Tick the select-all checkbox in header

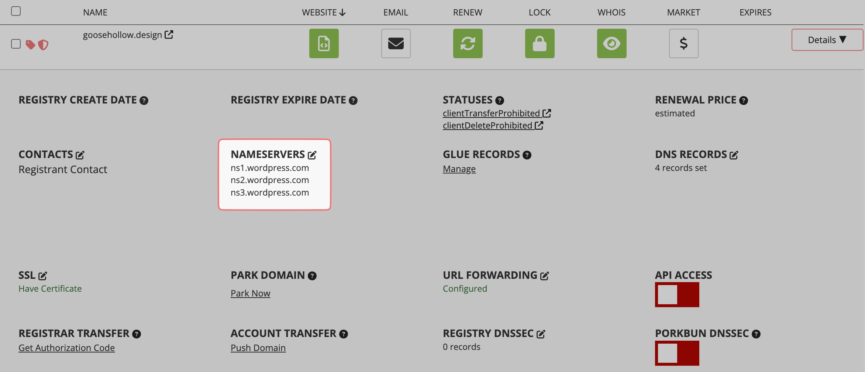(x=16, y=11)
